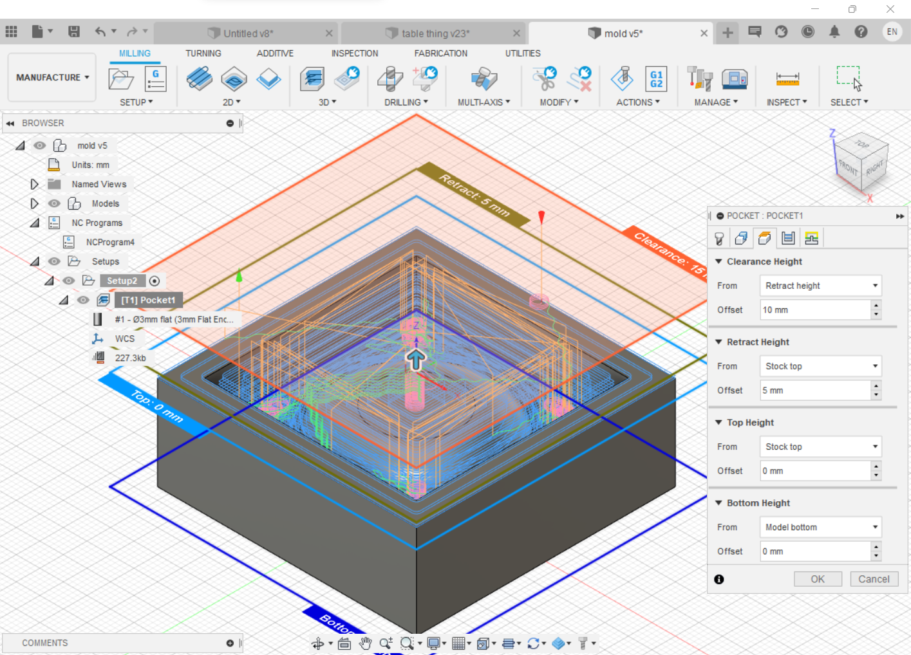The height and width of the screenshot is (655, 911).
Task: Open the MANUFACTURE workspace dropdown
Action: point(52,77)
